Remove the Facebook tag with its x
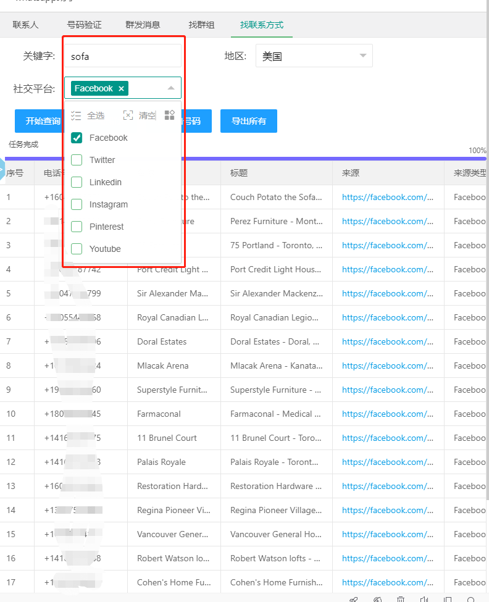The height and width of the screenshot is (602, 489). (x=122, y=89)
